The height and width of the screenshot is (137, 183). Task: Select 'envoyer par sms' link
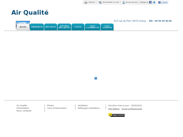coord(131,2)
